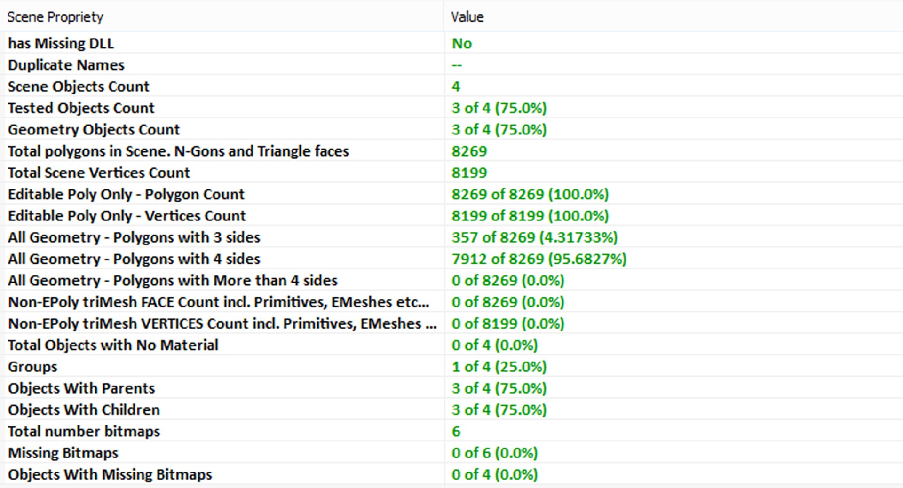Select the 'has Missing DLL' row label
Screen dimensions: 903x488
[x=61, y=43]
